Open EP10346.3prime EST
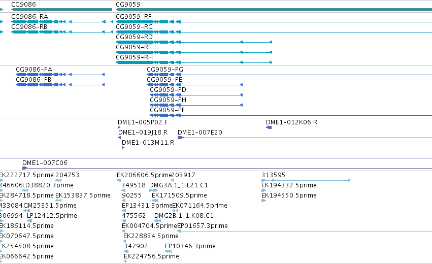The image size is (432, 264). [190, 246]
